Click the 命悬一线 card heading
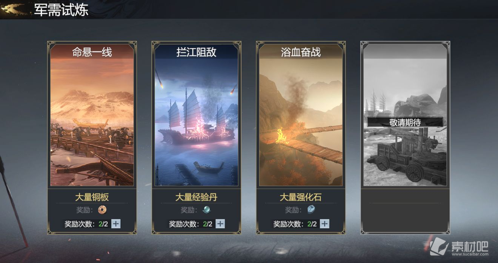 point(92,52)
